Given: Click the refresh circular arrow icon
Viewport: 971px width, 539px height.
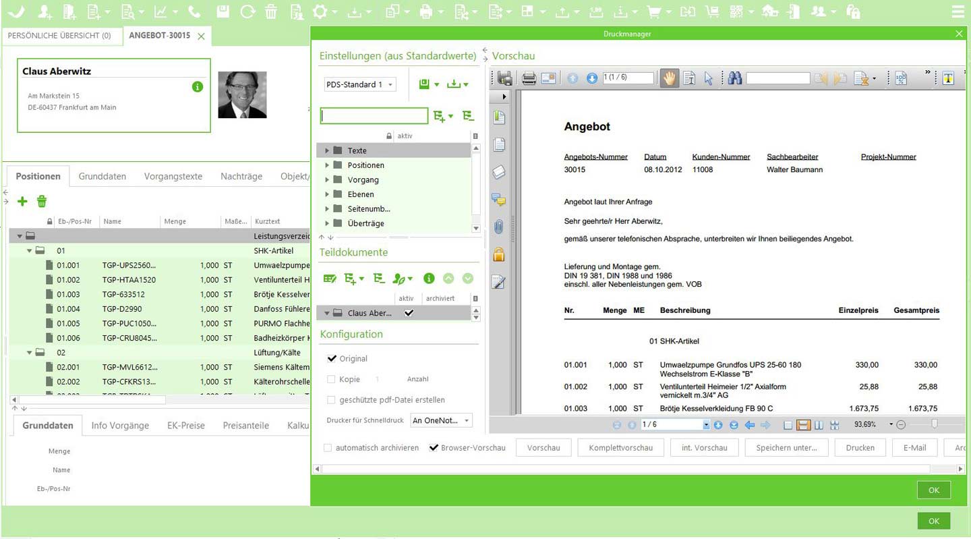Looking at the screenshot, I should tap(247, 11).
